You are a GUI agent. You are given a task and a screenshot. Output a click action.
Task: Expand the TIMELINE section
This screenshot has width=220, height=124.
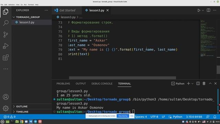22,112
